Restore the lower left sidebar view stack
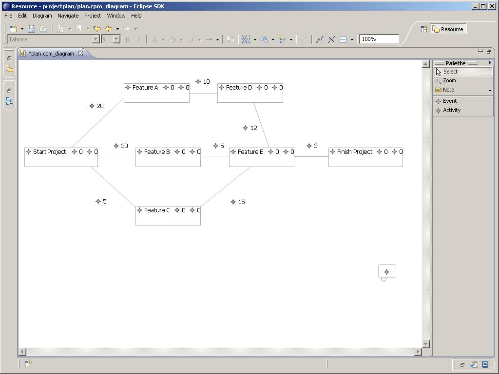499x374 pixels. coord(9,91)
